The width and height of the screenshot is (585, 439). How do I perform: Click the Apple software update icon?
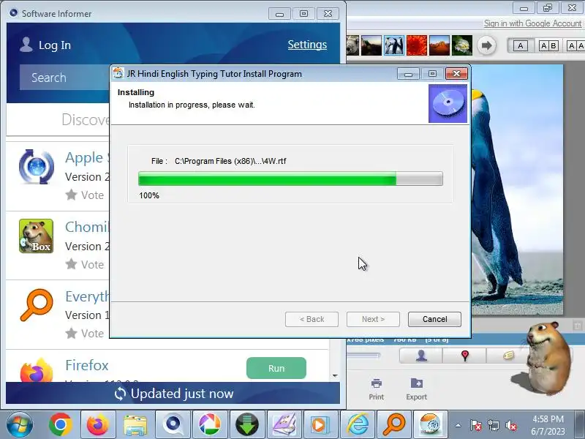pyautogui.click(x=36, y=167)
